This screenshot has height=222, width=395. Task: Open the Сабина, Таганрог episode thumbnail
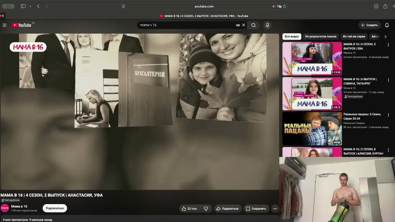click(x=312, y=94)
